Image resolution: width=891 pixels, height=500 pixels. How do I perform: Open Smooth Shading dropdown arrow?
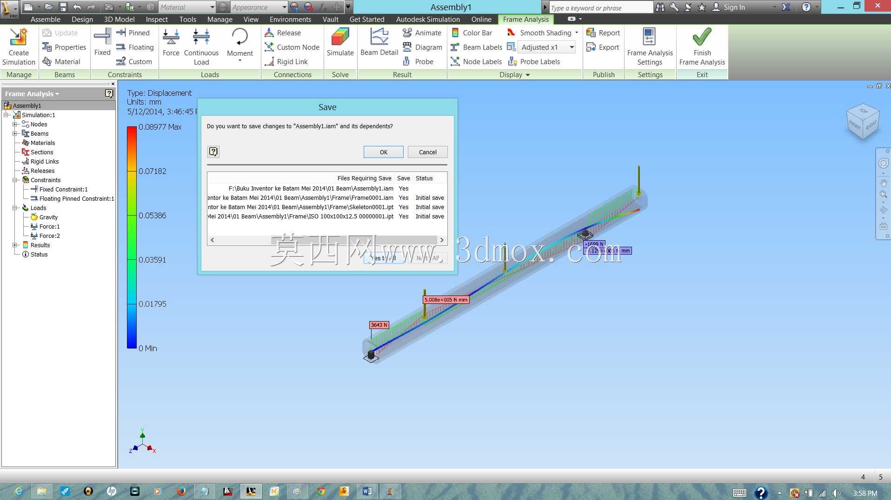pos(577,33)
